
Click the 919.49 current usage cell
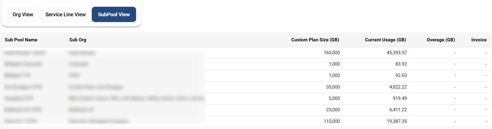point(400,98)
